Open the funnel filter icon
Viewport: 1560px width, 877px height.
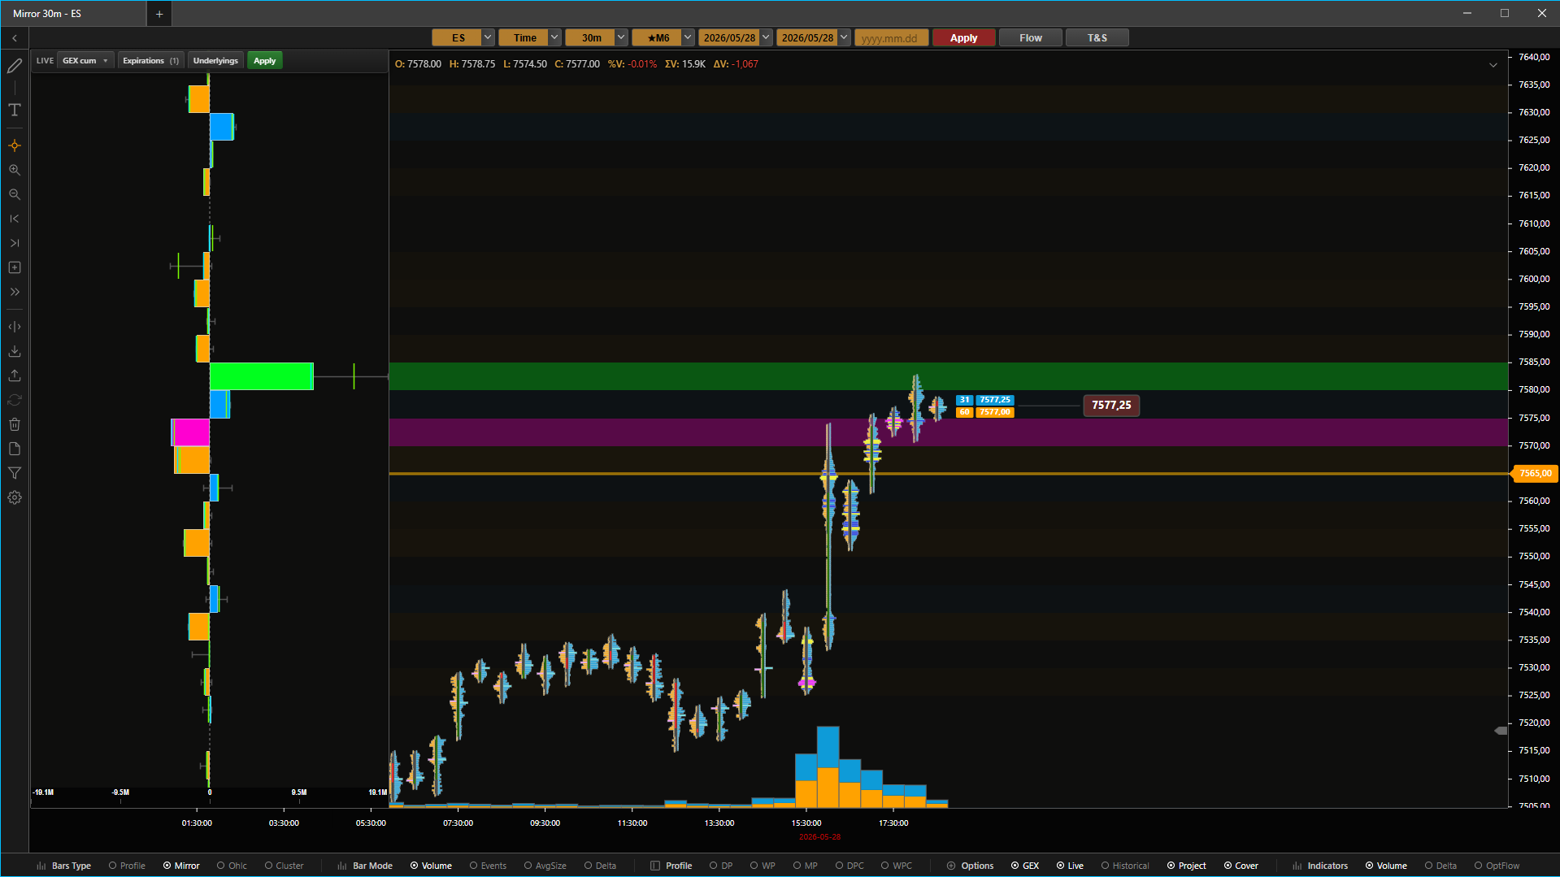coord(15,473)
